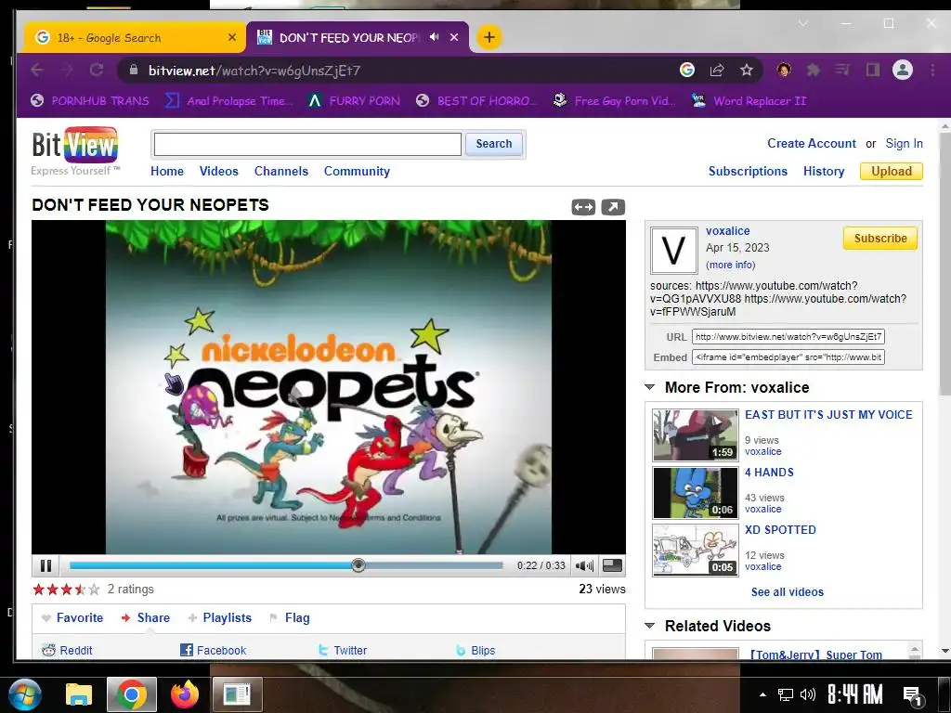The image size is (951, 713).
Task: Flag this video
Action: (x=290, y=617)
